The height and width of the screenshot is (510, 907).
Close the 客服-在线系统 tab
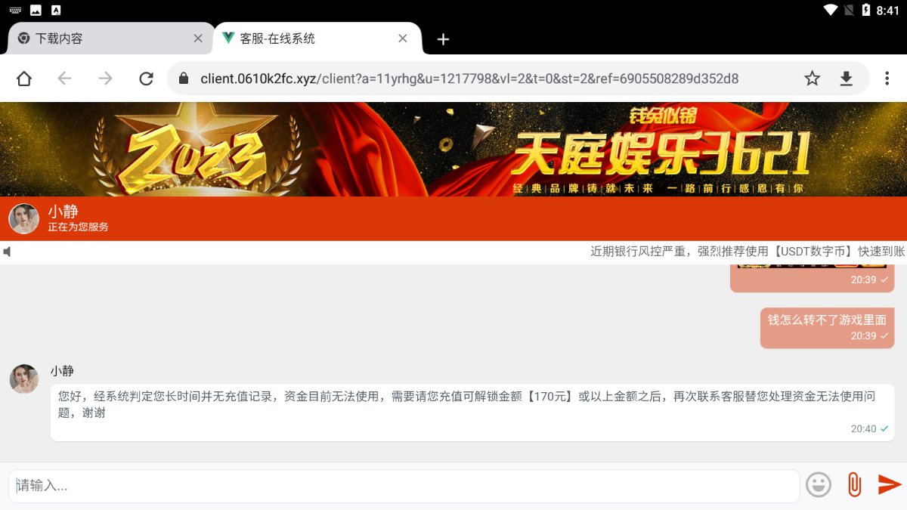pyautogui.click(x=403, y=39)
